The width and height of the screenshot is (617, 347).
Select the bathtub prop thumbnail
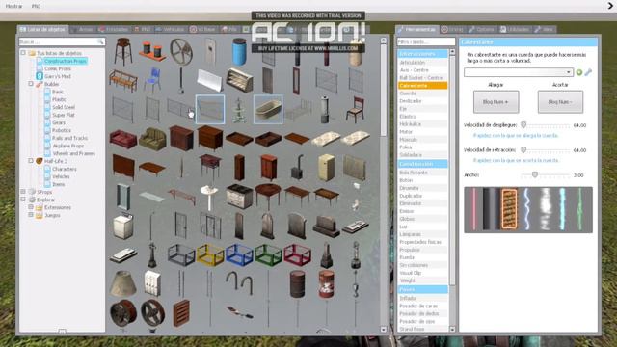[268, 109]
